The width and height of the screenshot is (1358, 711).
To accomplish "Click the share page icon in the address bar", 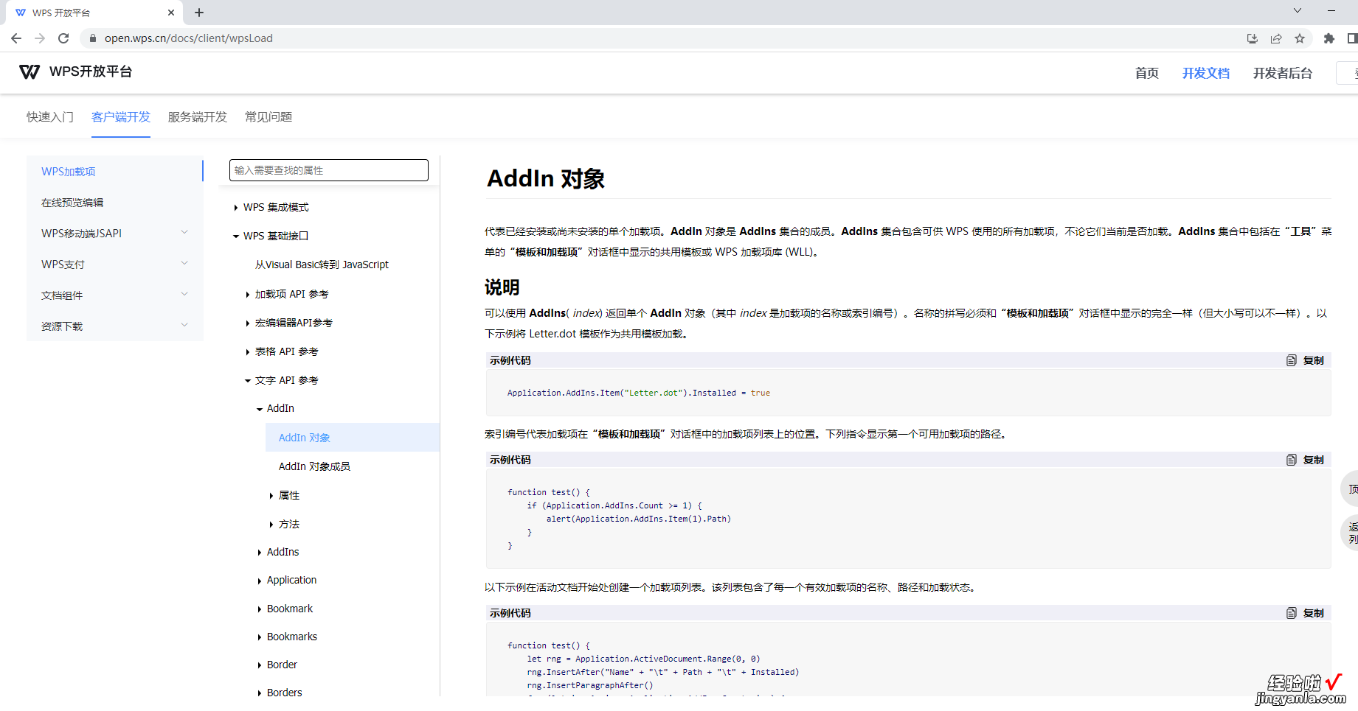I will pyautogui.click(x=1276, y=38).
